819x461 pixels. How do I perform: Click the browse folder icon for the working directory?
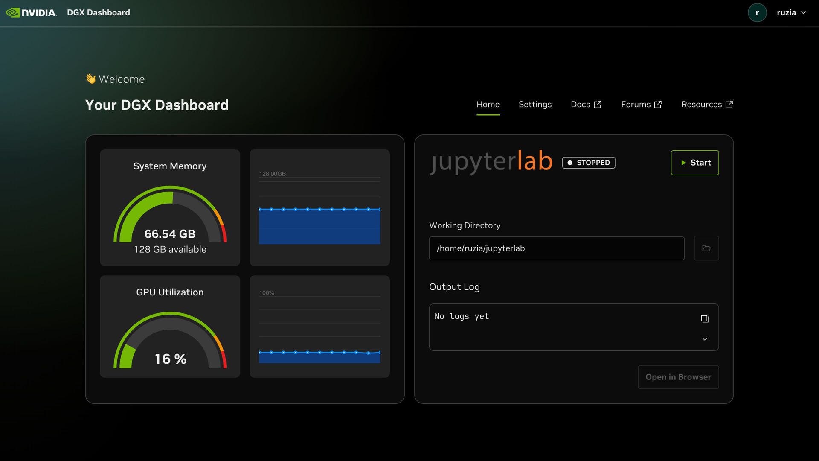coord(706,248)
